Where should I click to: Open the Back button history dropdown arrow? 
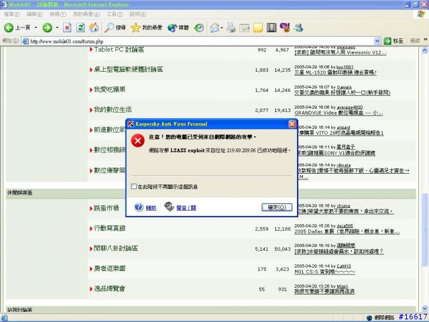click(36, 28)
